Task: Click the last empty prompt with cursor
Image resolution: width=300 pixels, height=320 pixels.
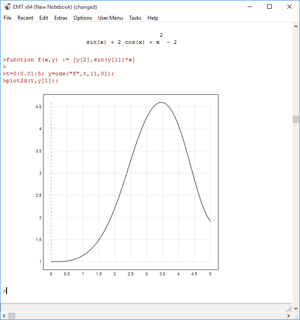Action: point(5,291)
